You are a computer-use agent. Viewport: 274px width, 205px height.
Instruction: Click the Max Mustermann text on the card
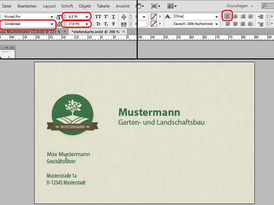(x=68, y=154)
